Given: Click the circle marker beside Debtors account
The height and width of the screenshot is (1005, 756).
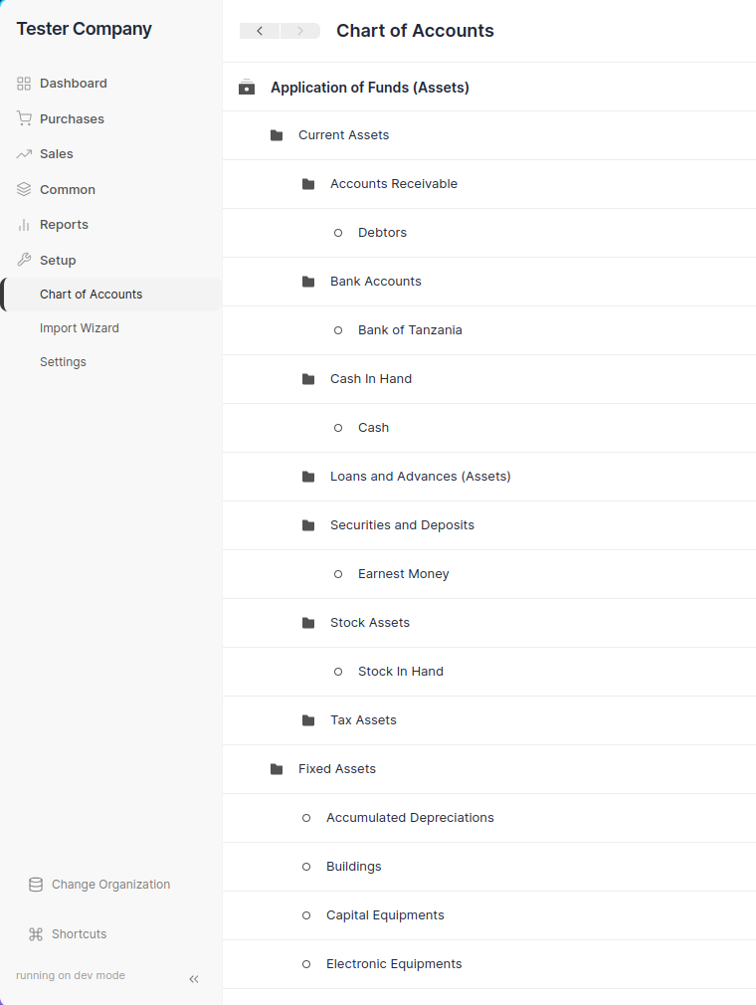Looking at the screenshot, I should click(338, 233).
